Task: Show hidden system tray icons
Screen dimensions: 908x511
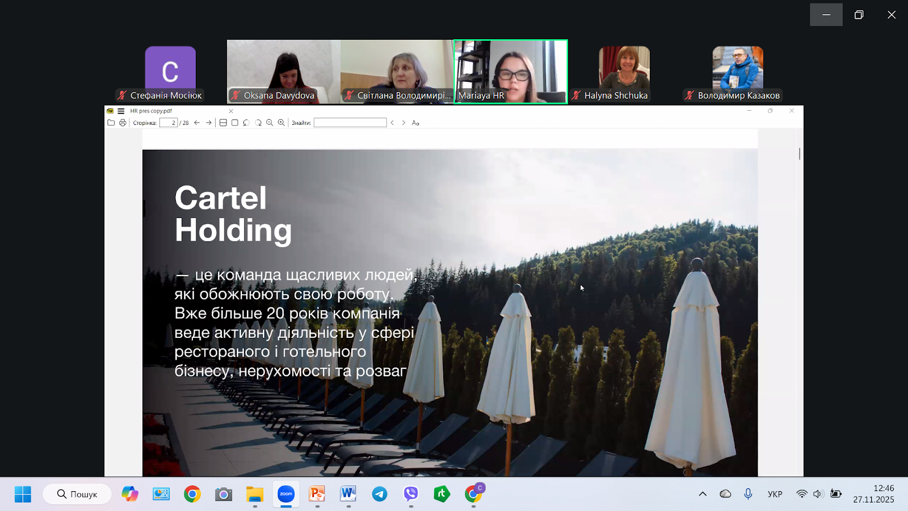Action: 703,494
